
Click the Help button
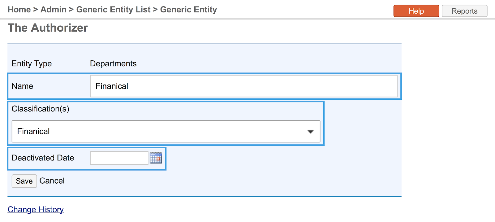[416, 11]
